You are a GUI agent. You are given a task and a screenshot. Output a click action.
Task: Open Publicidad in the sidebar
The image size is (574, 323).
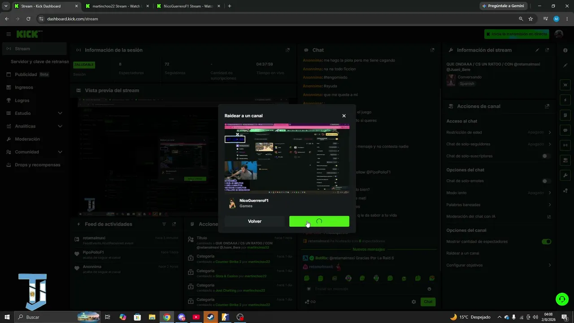(35, 74)
